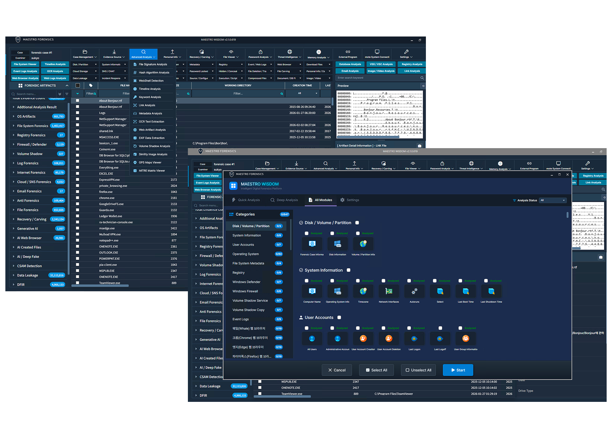Click the Last Logon module icon
This screenshot has height=438, width=612.
(414, 339)
